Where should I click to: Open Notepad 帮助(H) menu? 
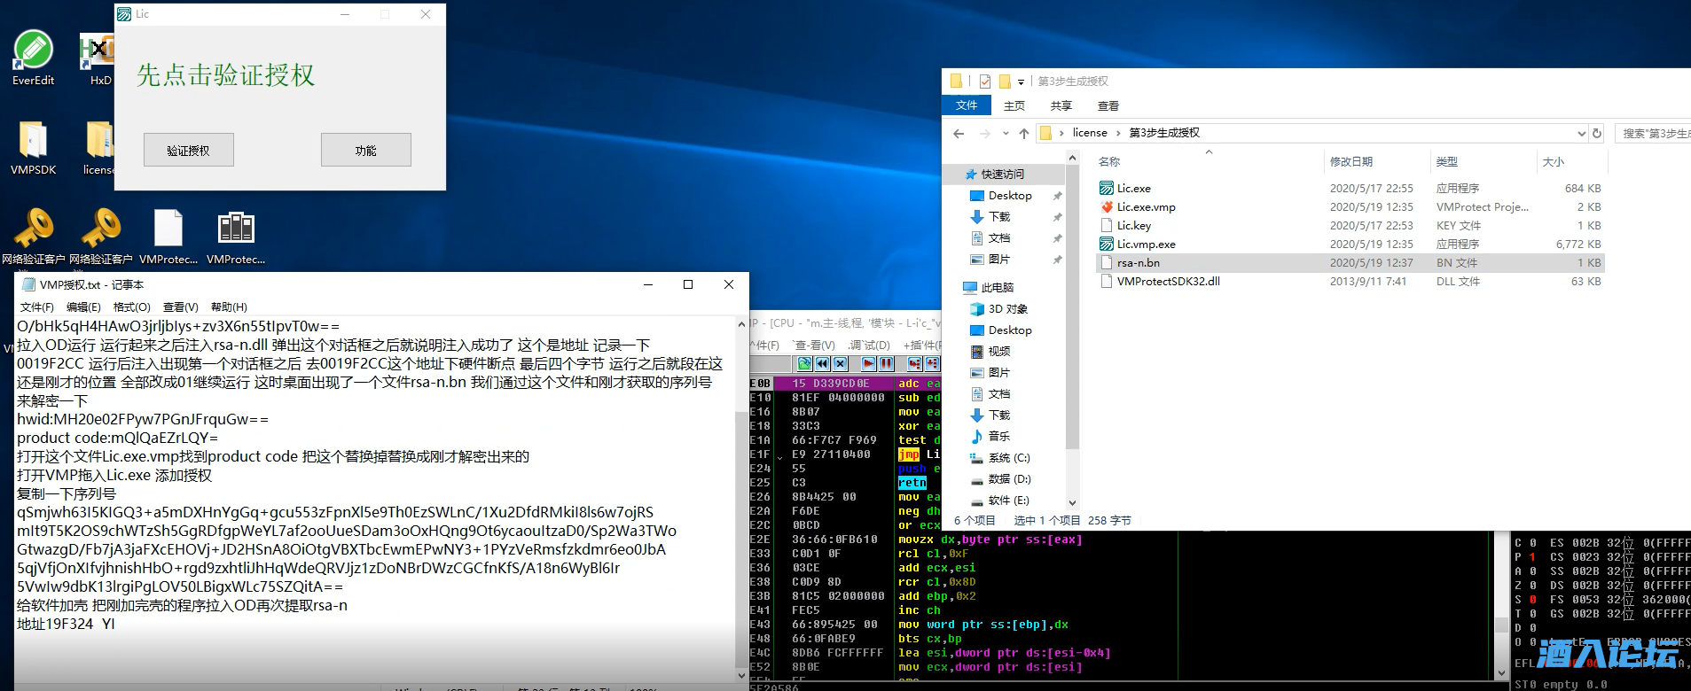tap(229, 307)
